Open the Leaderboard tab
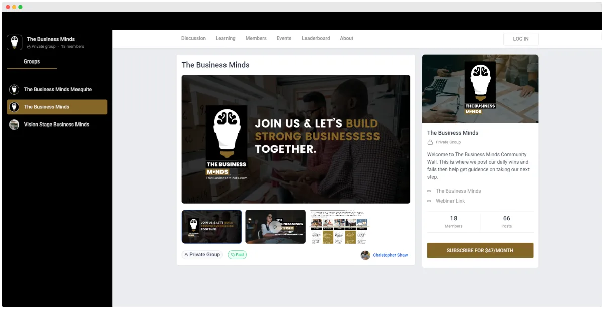The height and width of the screenshot is (309, 604). click(x=316, y=38)
